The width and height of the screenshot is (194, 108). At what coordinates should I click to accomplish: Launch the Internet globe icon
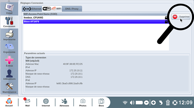coord(46,102)
